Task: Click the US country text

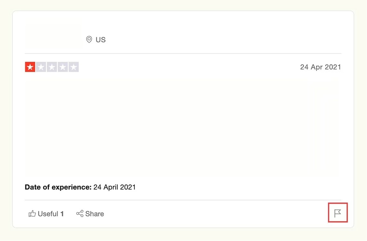Action: [101, 40]
